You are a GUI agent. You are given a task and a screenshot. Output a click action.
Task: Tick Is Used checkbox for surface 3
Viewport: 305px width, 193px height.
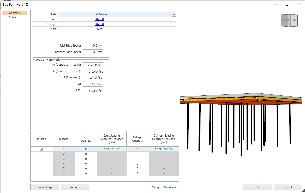(x=42, y=159)
